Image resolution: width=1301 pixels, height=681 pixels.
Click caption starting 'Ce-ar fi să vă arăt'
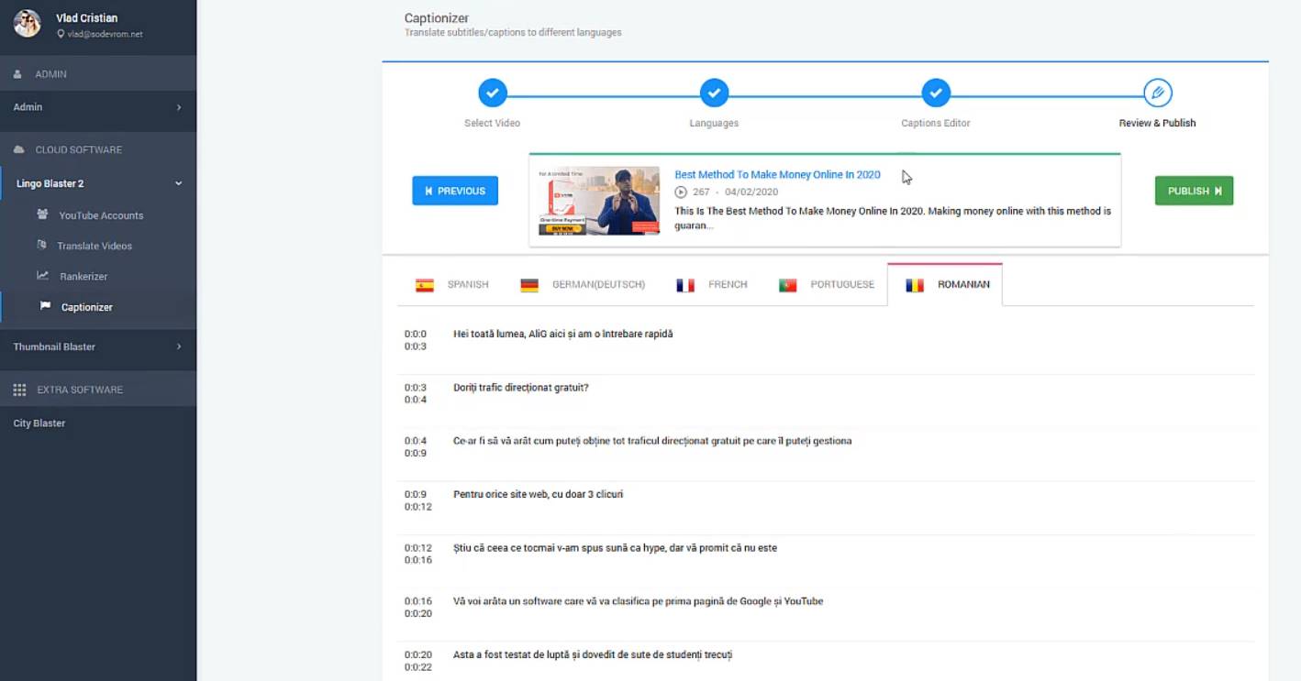point(652,441)
